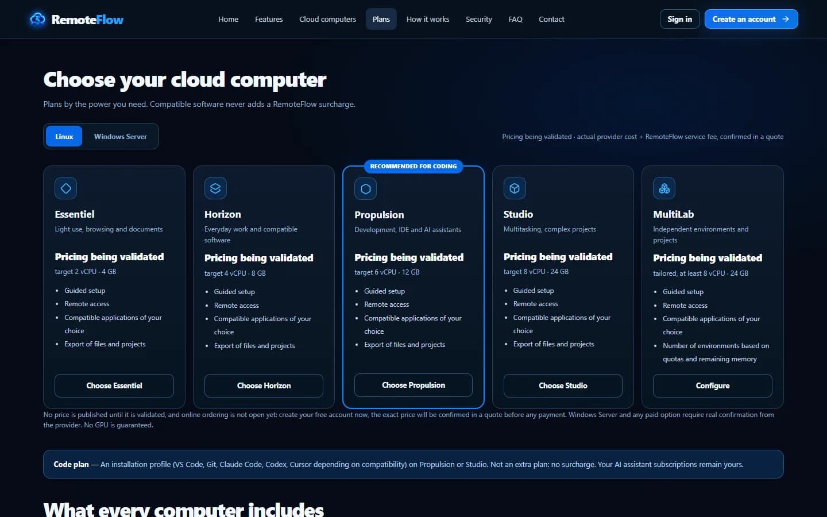Click the 'Code plan' label in the banner
This screenshot has height=517, width=827.
[71, 464]
